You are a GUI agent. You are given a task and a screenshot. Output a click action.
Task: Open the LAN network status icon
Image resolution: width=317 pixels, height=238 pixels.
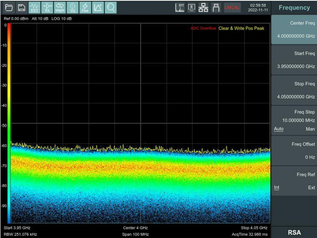(203, 8)
